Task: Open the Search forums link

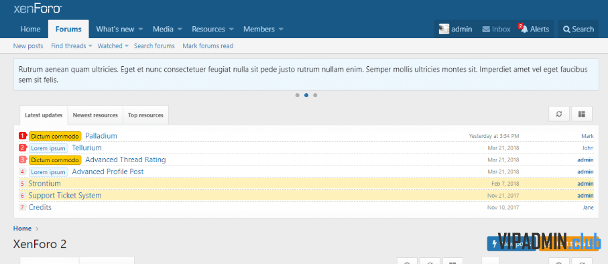Action: click(x=154, y=46)
